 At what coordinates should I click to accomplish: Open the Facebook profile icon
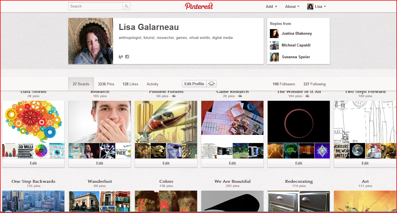click(127, 57)
